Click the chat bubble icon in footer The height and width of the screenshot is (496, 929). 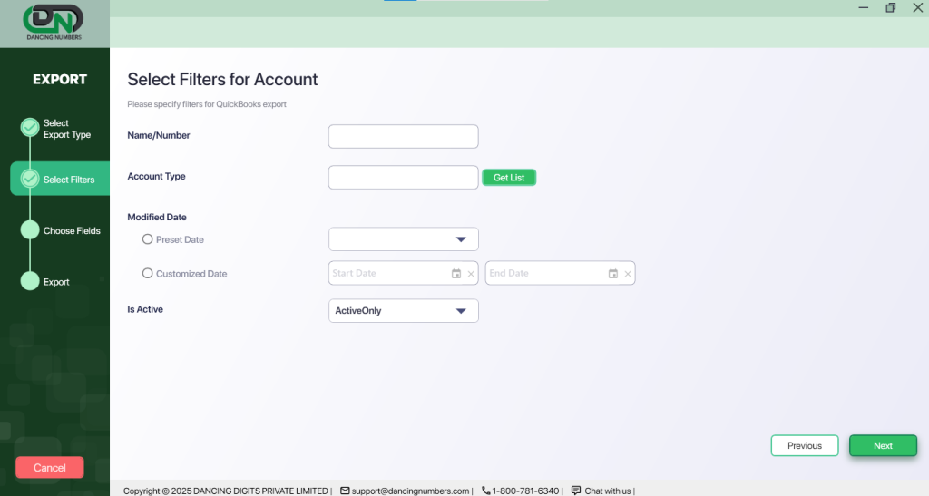576,491
